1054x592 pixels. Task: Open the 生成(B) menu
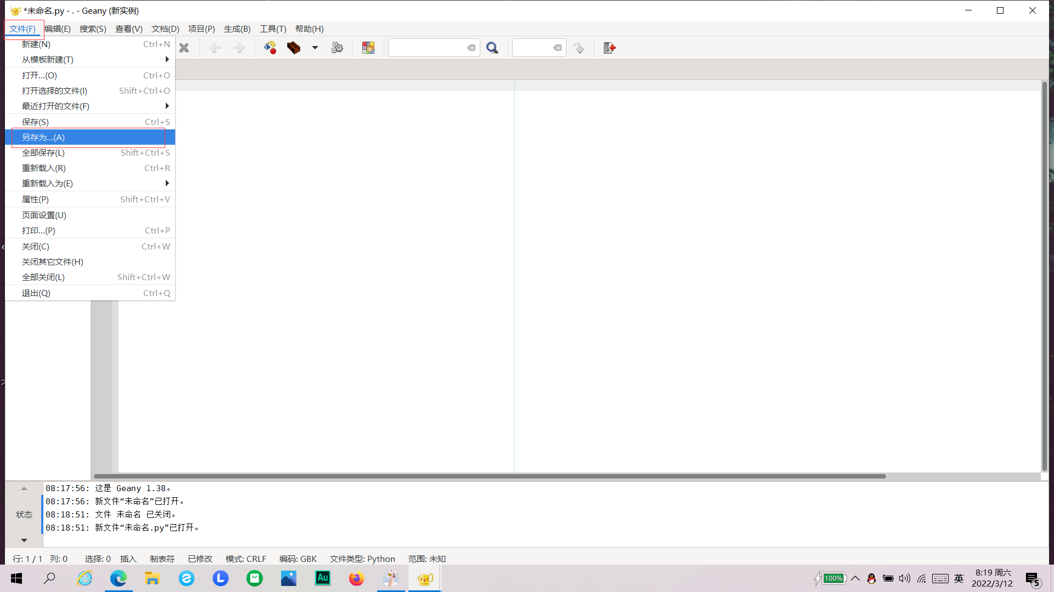[x=237, y=29]
